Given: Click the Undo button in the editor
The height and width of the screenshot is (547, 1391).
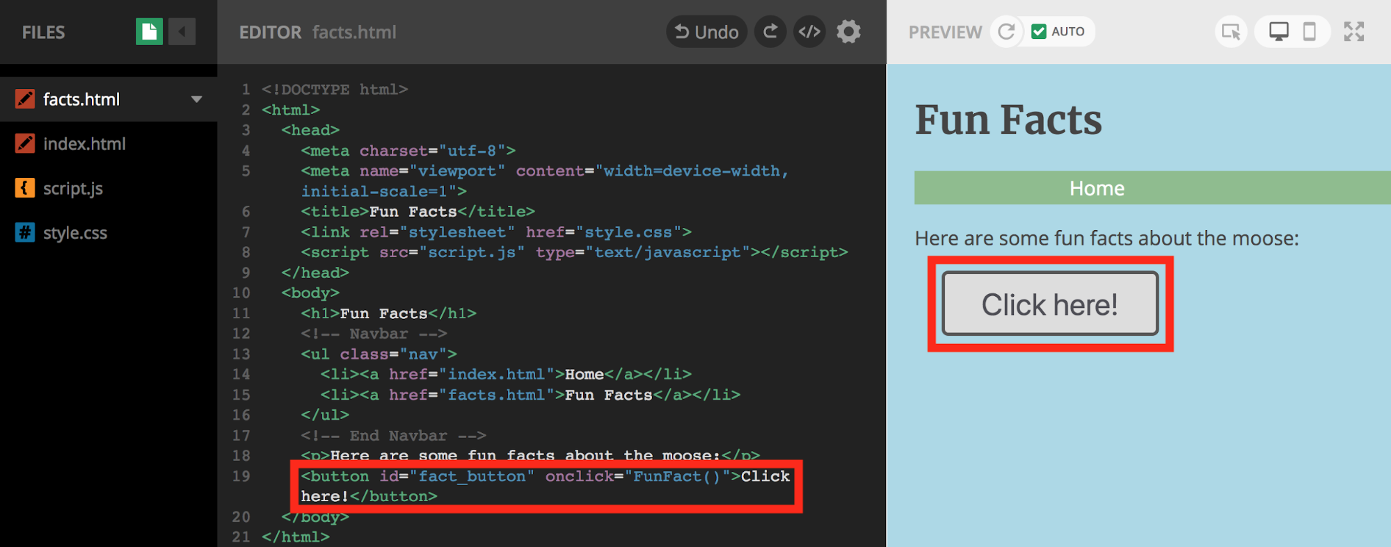Looking at the screenshot, I should [706, 32].
